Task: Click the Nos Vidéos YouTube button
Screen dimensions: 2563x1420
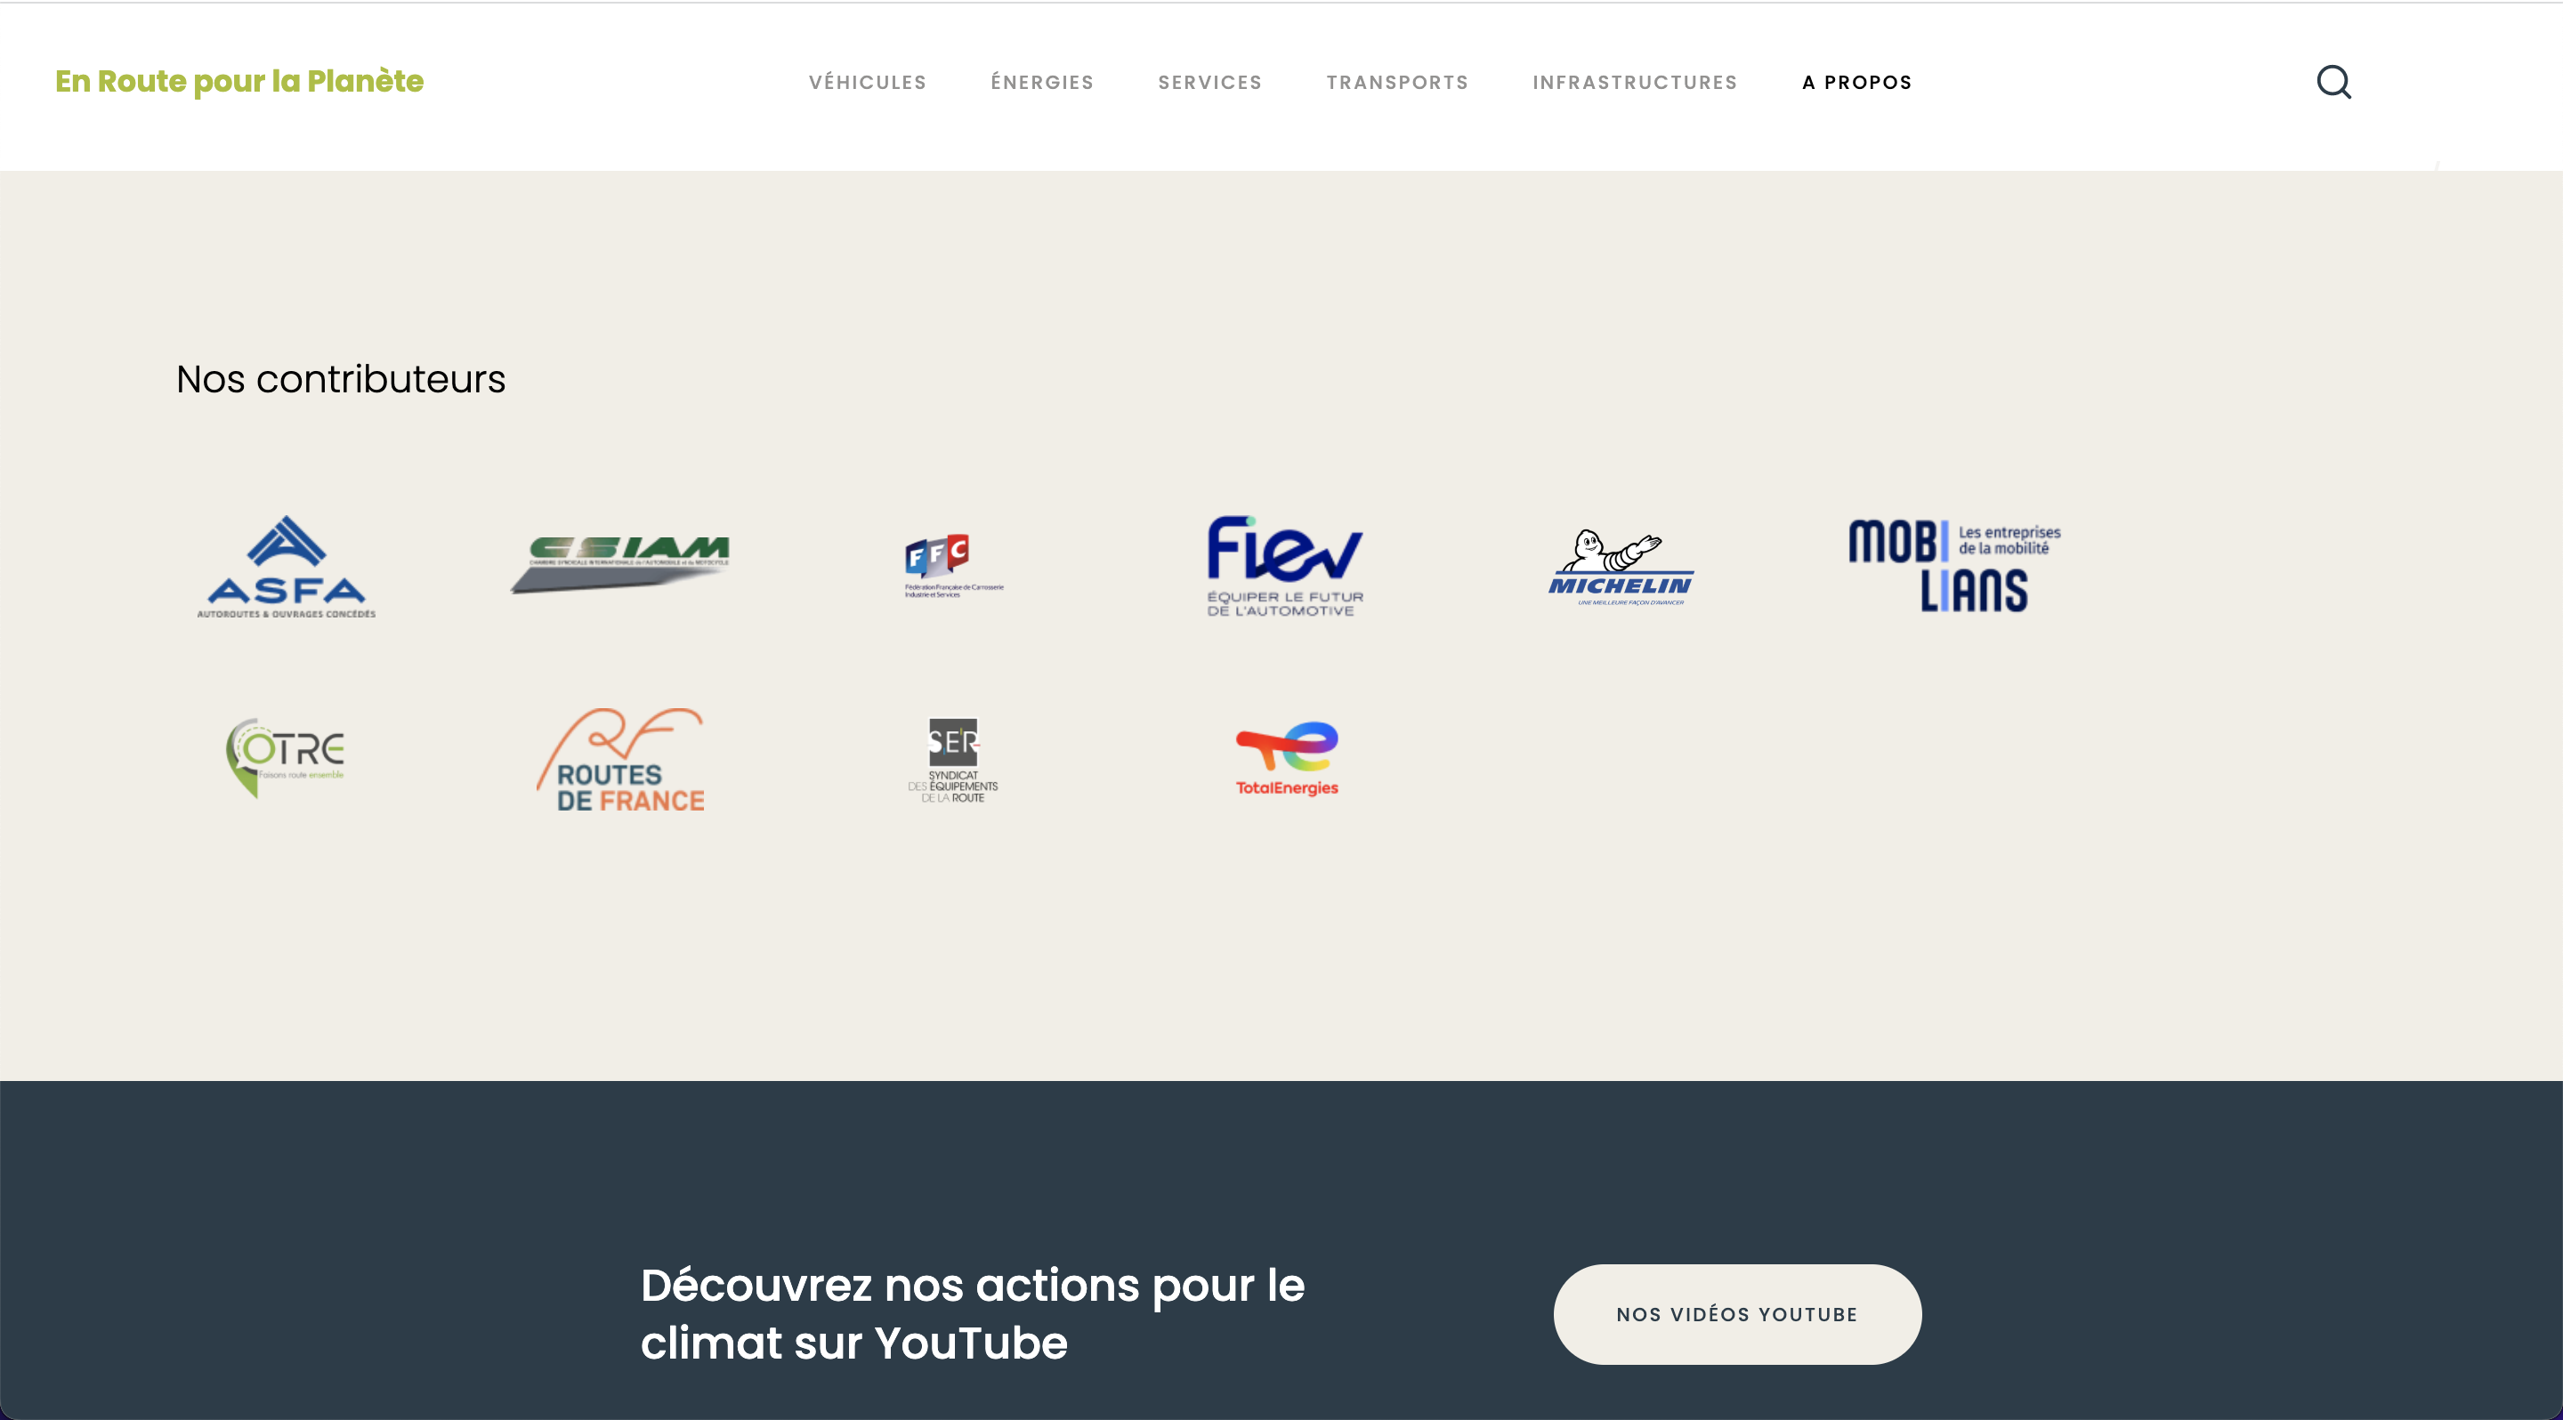Action: [x=1737, y=1313]
